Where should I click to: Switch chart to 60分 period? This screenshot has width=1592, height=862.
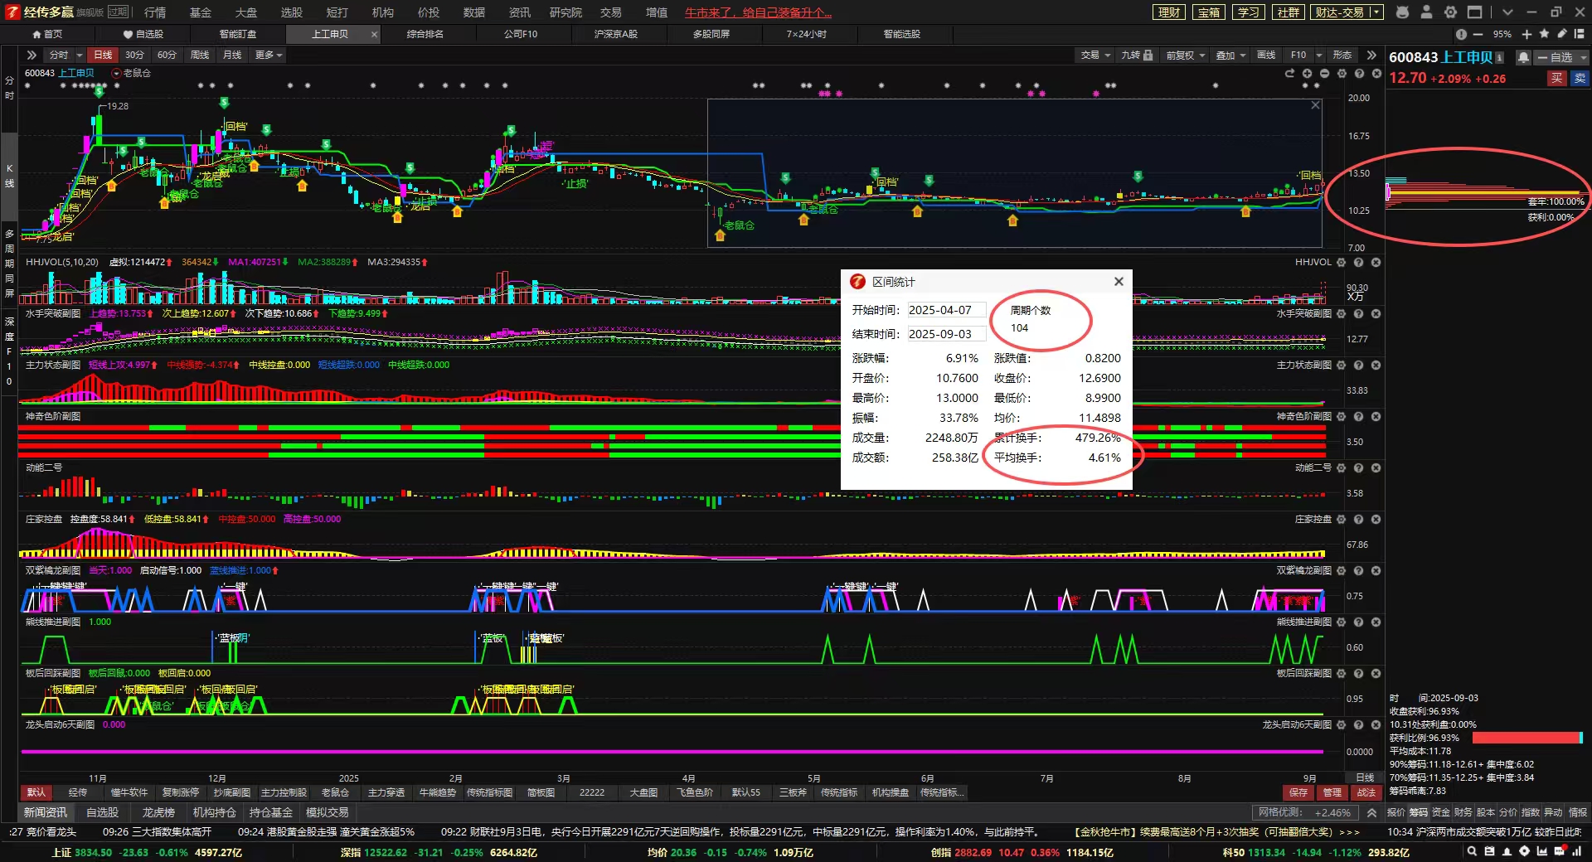tap(167, 55)
